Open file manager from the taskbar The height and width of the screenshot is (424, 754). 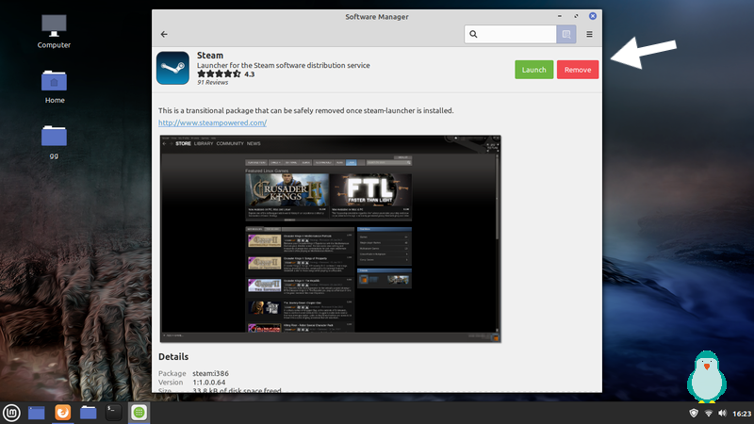coord(88,413)
